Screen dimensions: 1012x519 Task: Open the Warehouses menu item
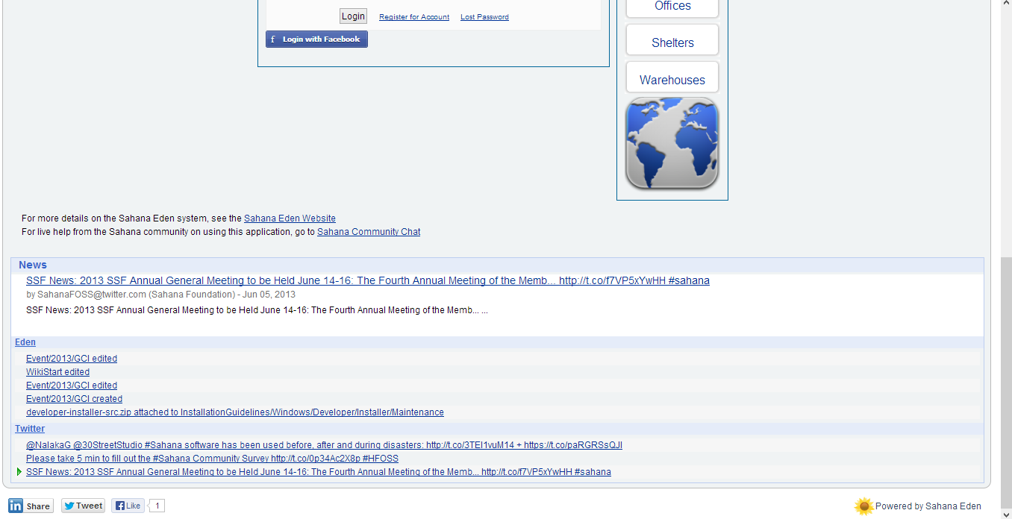672,80
